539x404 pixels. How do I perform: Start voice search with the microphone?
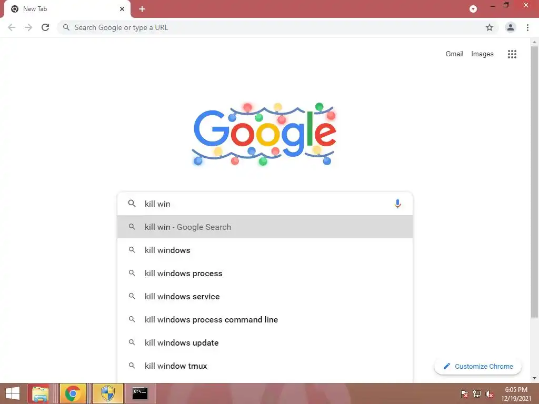point(397,204)
